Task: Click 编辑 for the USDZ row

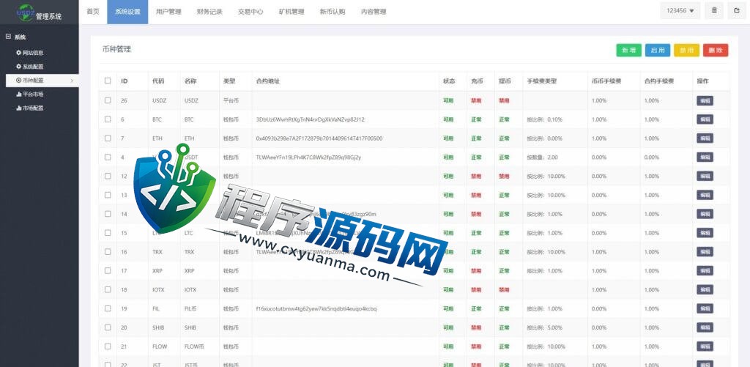Action: click(705, 100)
